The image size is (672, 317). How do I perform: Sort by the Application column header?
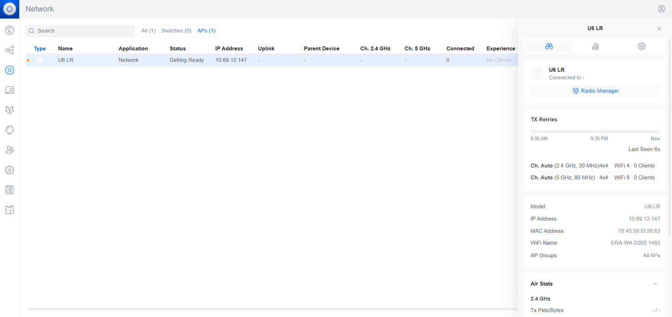(x=133, y=48)
